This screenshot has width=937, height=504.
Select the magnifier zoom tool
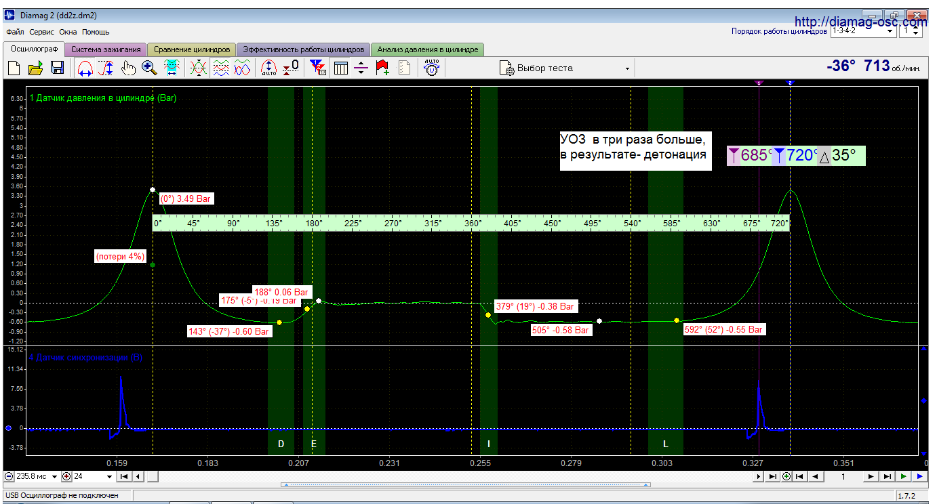point(150,68)
